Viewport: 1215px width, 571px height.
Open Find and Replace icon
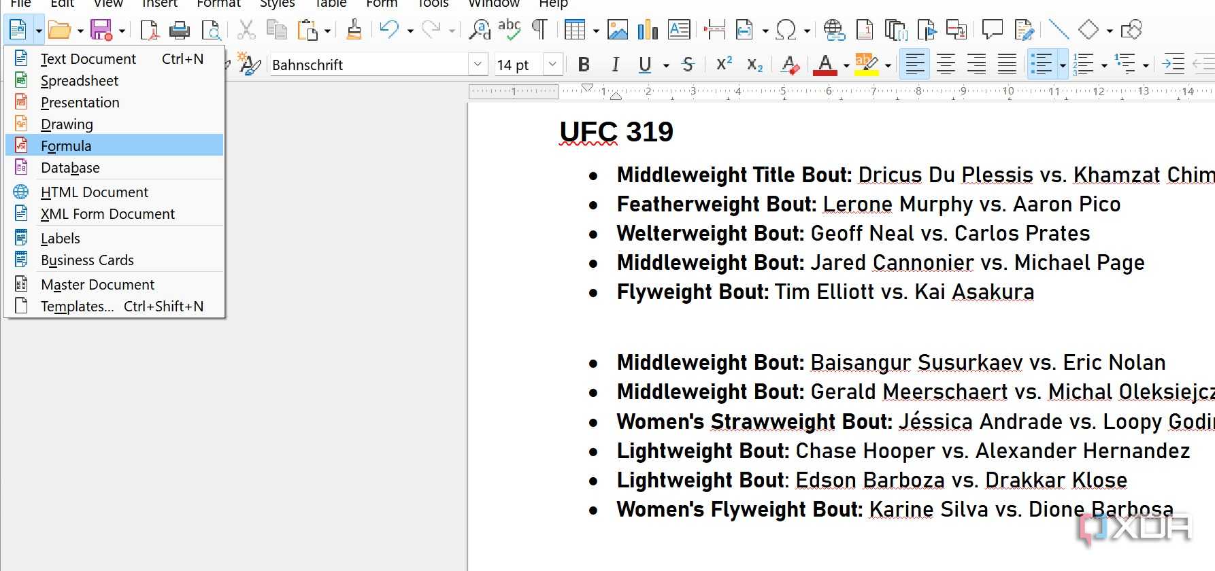pos(480,30)
